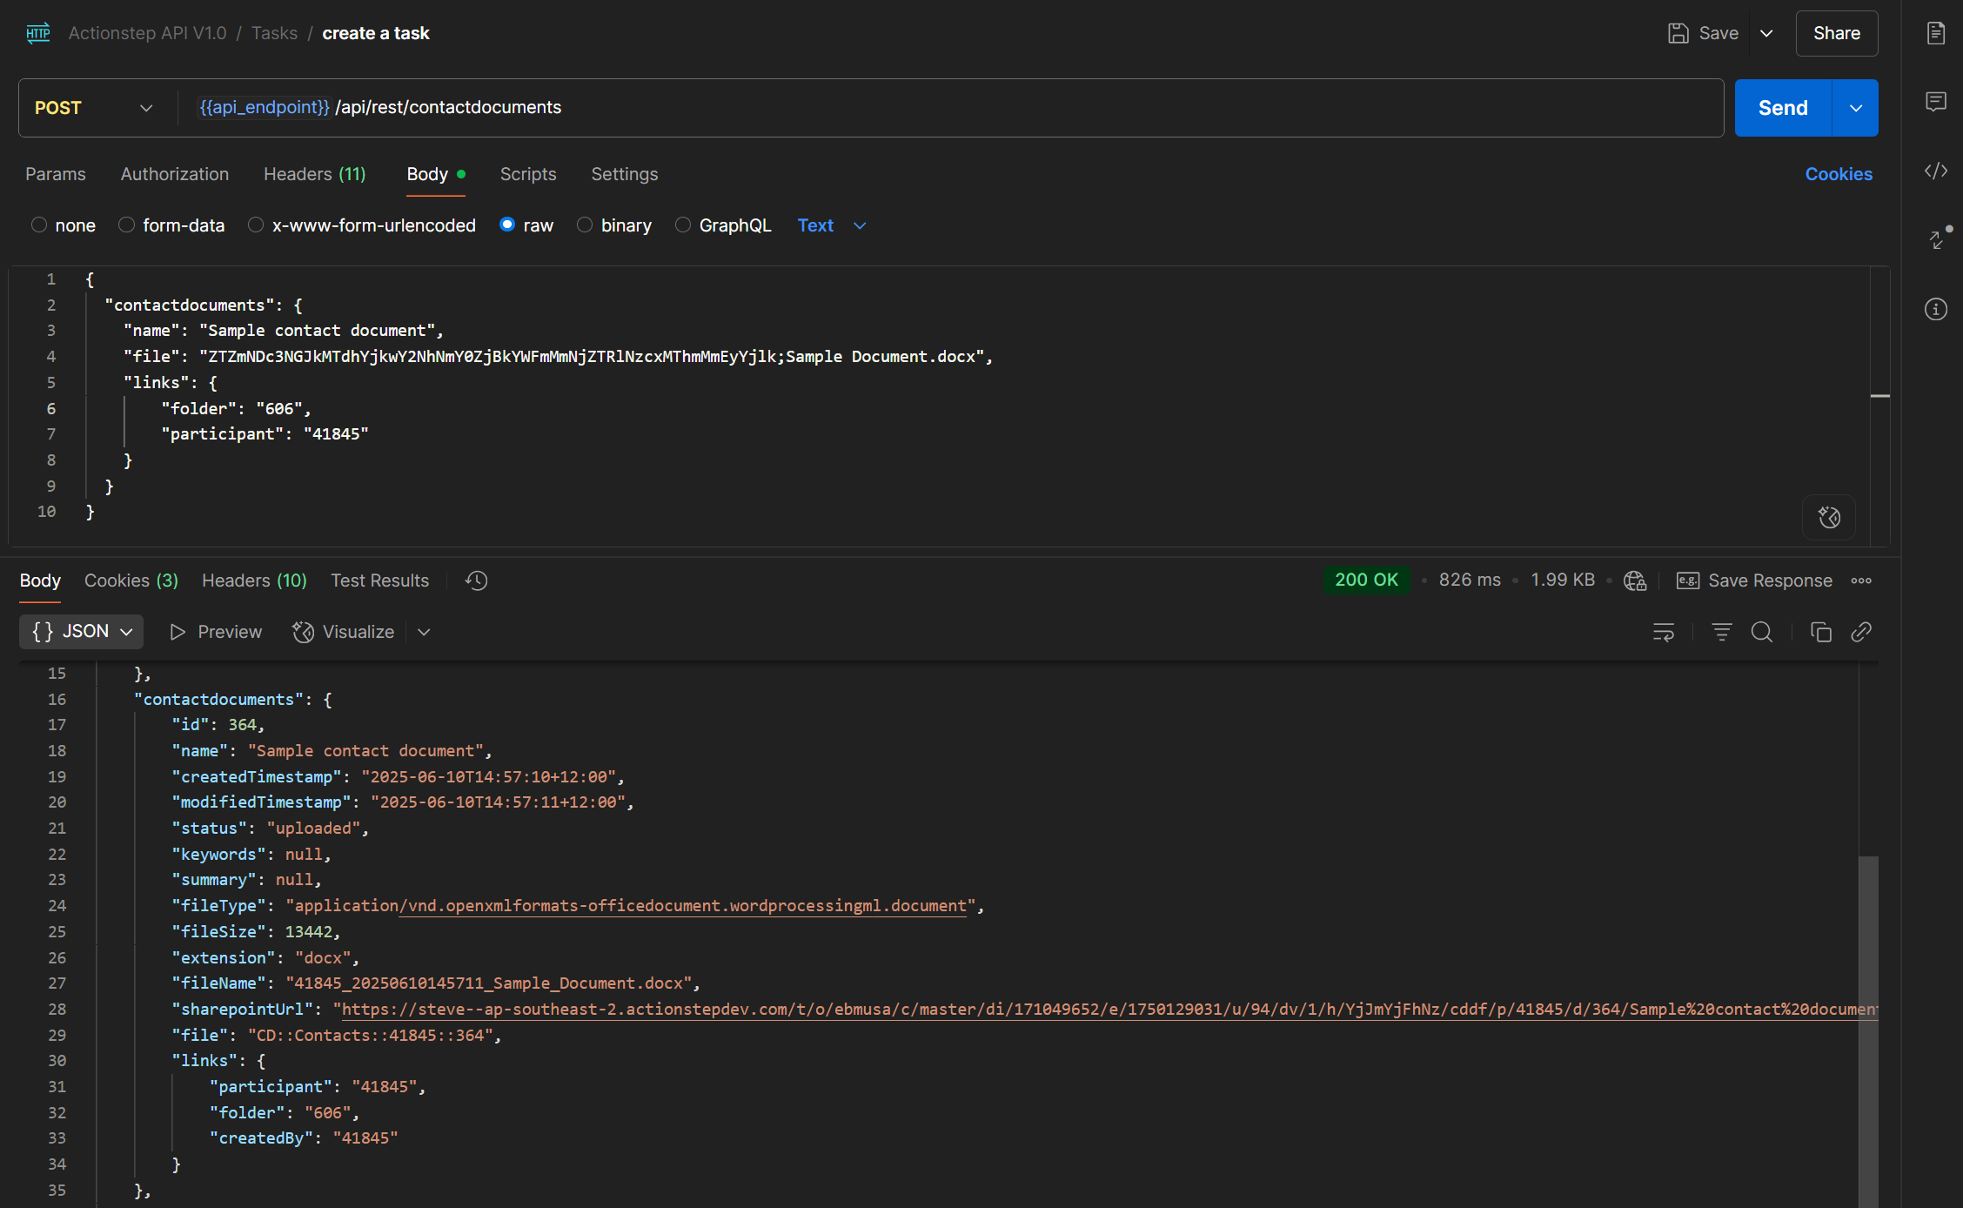Image resolution: width=1963 pixels, height=1208 pixels.
Task: Open the response more options ellipsis
Action: click(x=1861, y=581)
